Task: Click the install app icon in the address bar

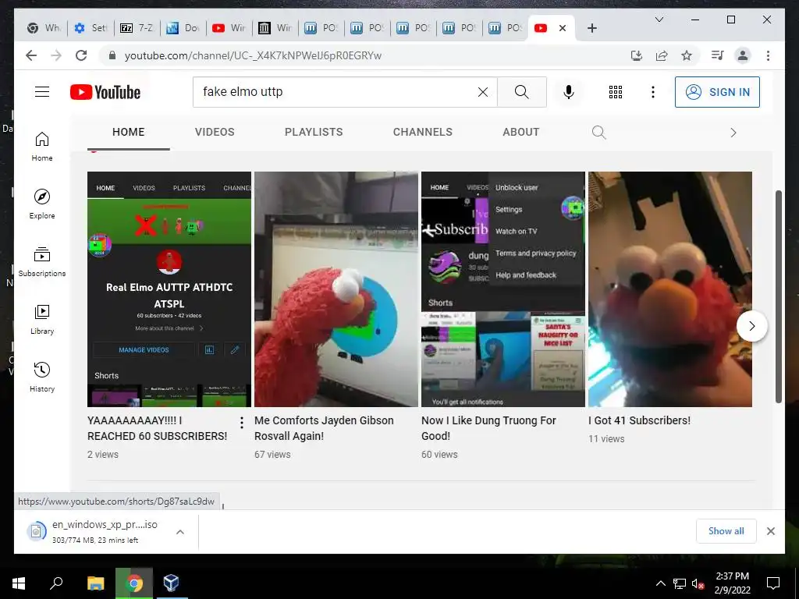Action: (x=637, y=55)
